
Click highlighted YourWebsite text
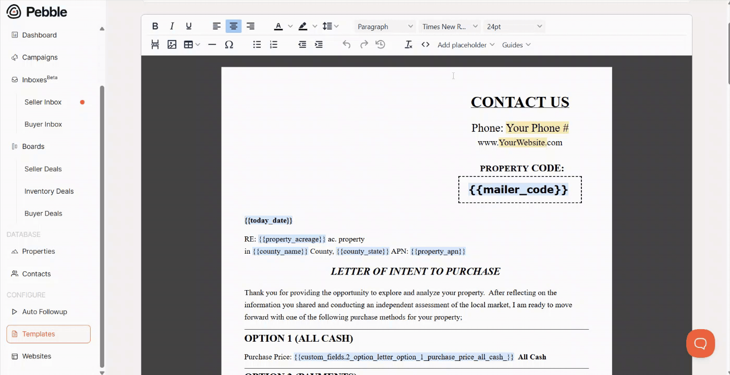[x=522, y=142]
